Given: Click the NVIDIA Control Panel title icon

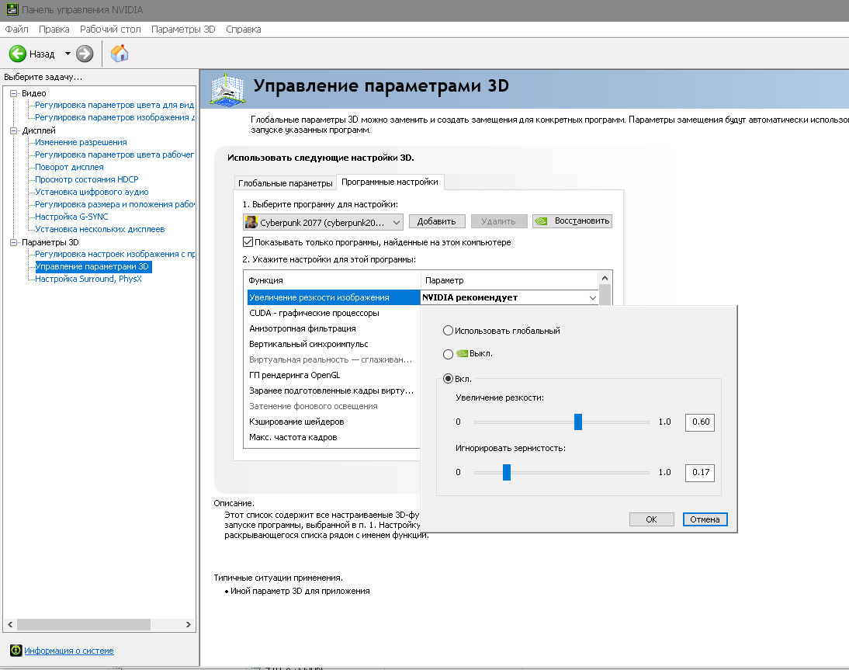Looking at the screenshot, I should (12, 10).
